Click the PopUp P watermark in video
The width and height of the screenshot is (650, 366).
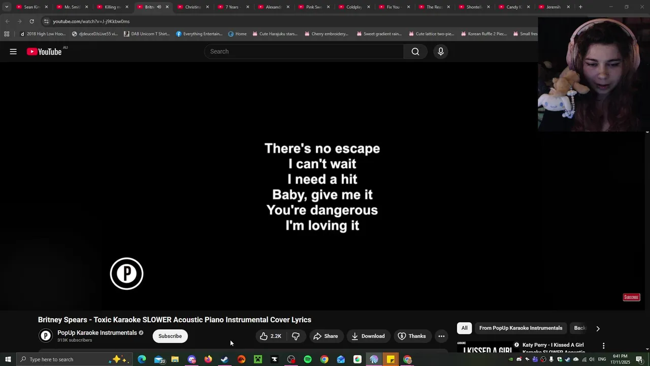[126, 273]
